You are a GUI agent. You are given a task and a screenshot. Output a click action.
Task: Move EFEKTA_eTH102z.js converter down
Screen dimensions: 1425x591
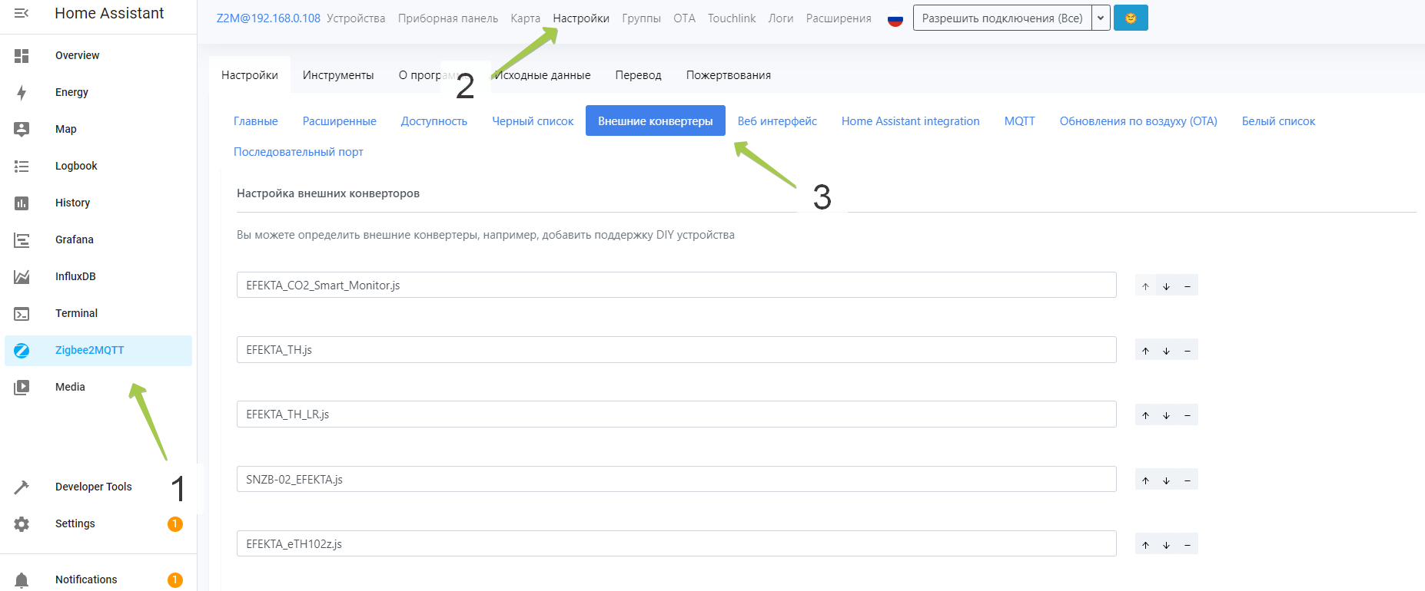pyautogui.click(x=1166, y=544)
